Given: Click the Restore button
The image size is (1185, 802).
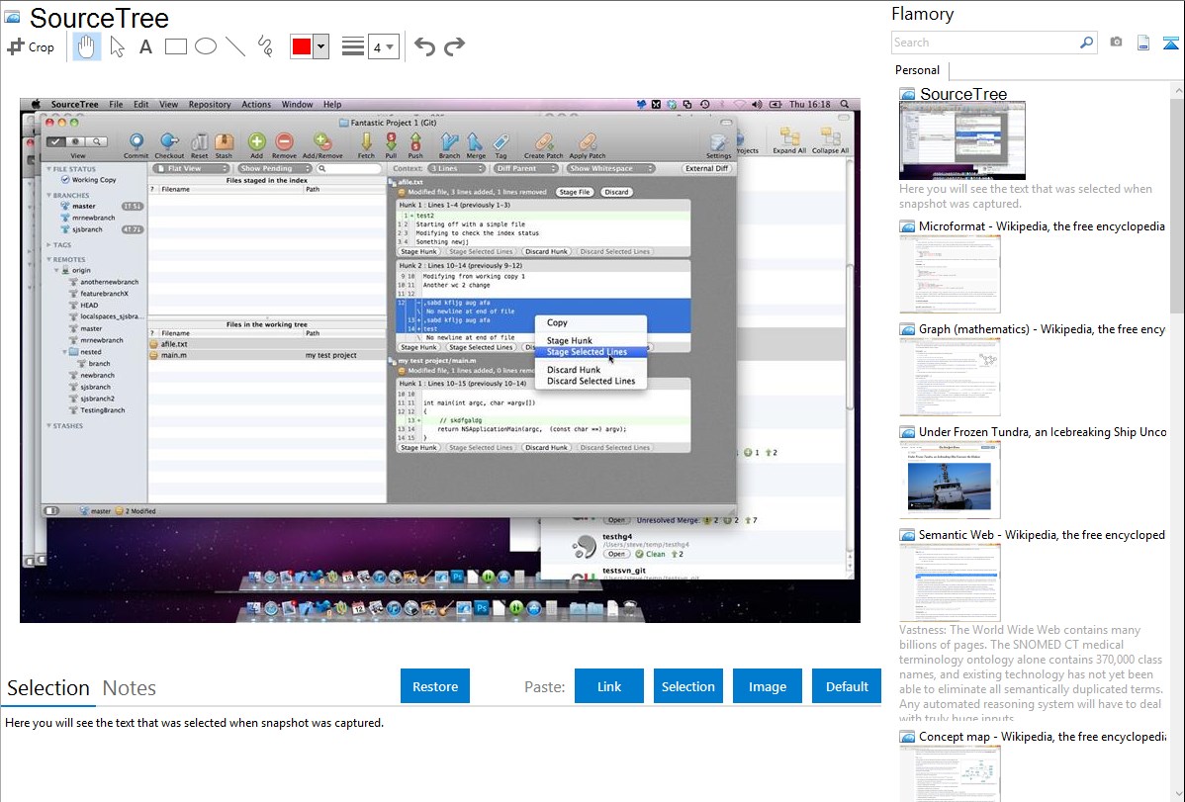Looking at the screenshot, I should [x=435, y=686].
